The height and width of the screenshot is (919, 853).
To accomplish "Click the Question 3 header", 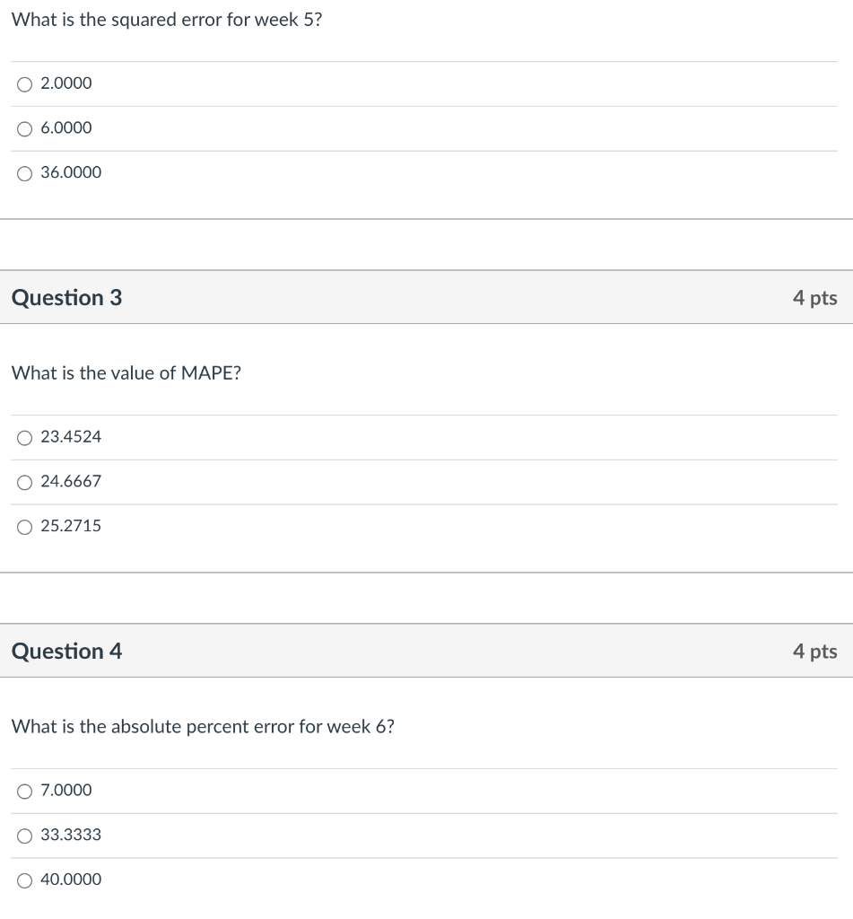I will pos(67,298).
